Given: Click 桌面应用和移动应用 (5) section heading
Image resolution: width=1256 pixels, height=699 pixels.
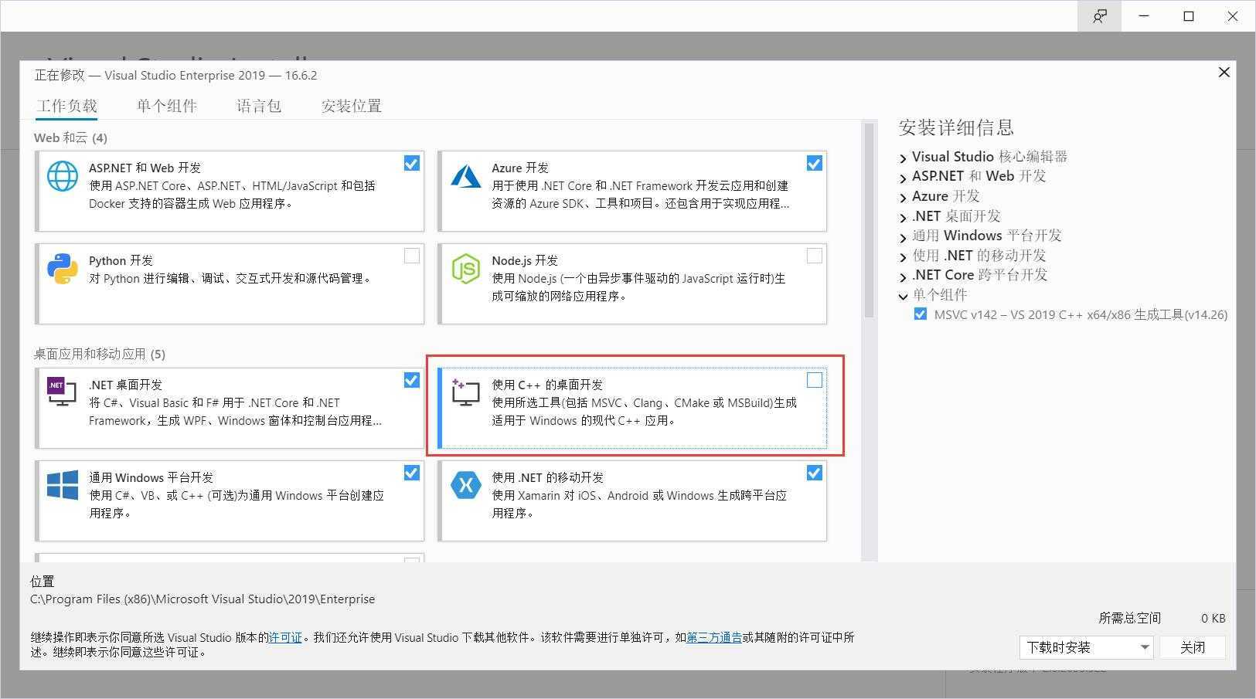Looking at the screenshot, I should [x=100, y=354].
